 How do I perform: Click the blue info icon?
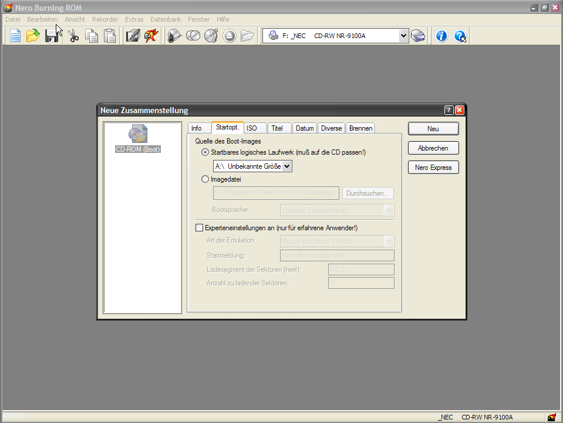[441, 36]
